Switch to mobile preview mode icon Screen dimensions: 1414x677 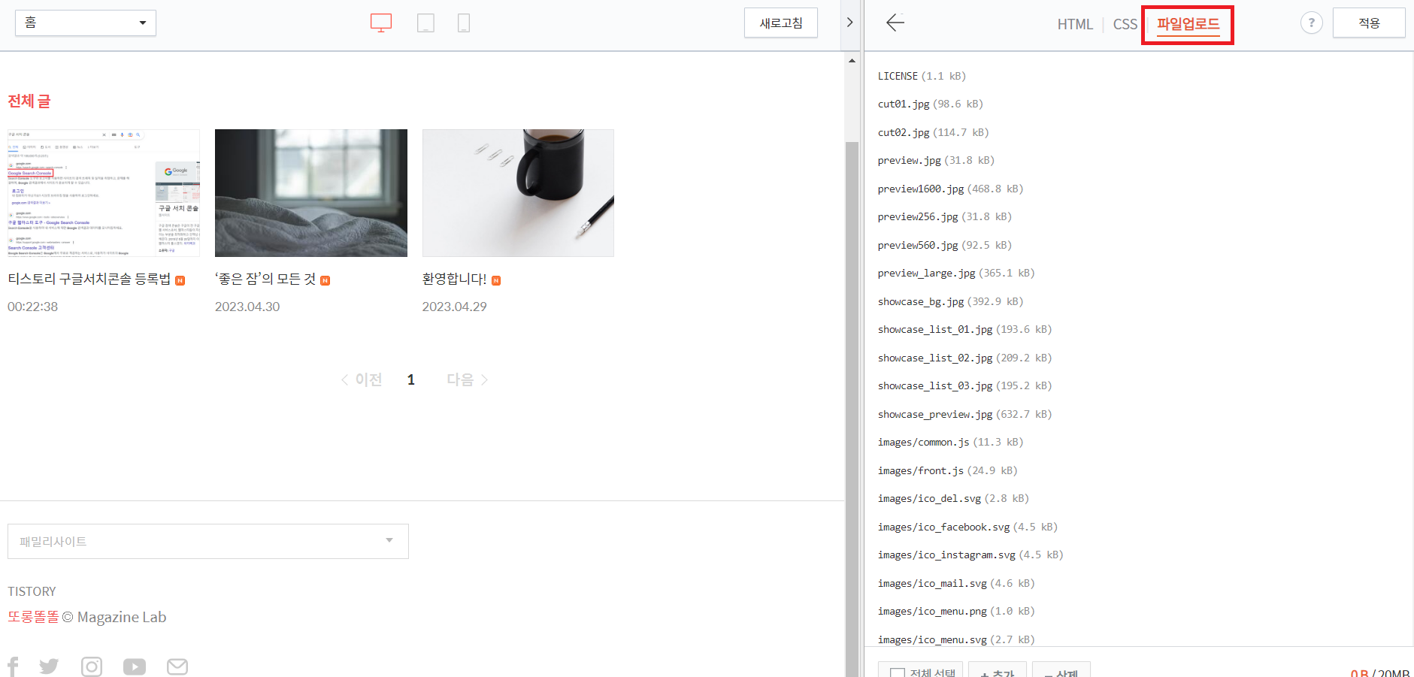[x=464, y=23]
